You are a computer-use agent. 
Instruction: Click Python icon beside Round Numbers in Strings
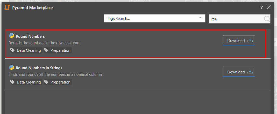tap(11, 68)
